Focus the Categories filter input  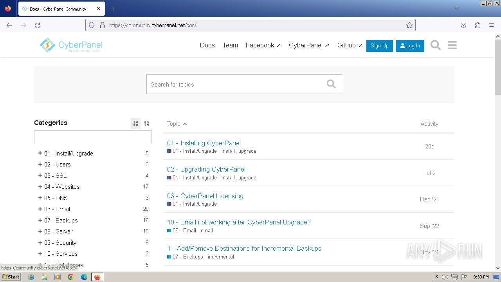click(93, 137)
